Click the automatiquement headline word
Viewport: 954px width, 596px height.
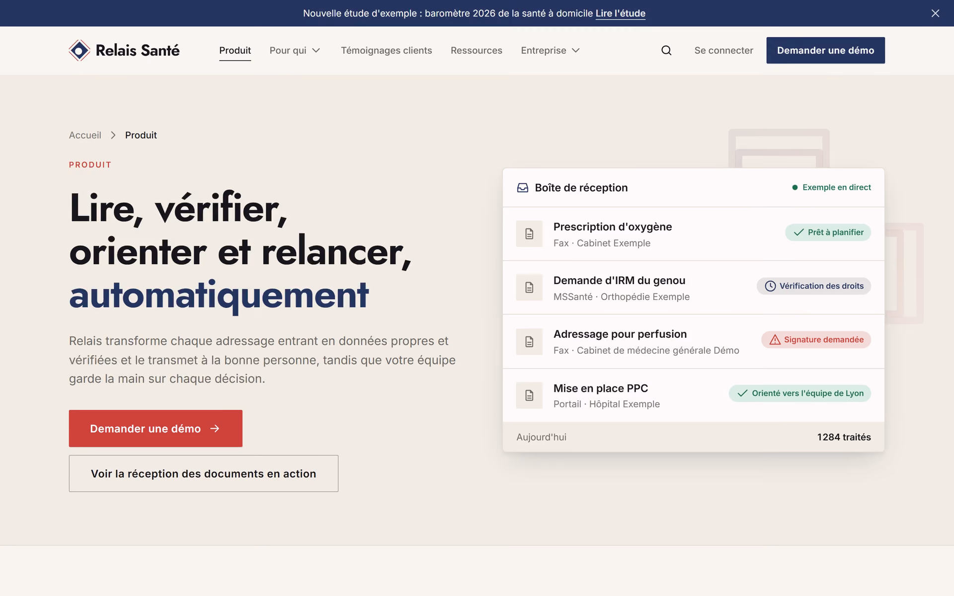[219, 296]
